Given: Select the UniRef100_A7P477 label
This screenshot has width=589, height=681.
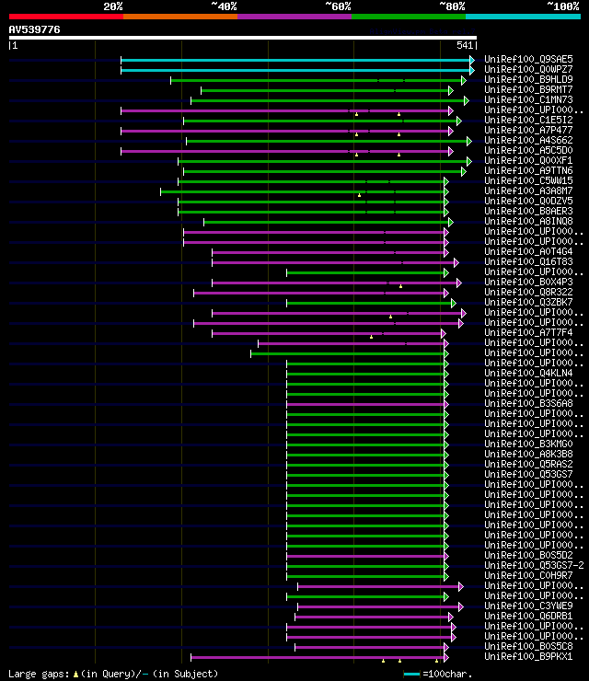Looking at the screenshot, I should point(528,130).
